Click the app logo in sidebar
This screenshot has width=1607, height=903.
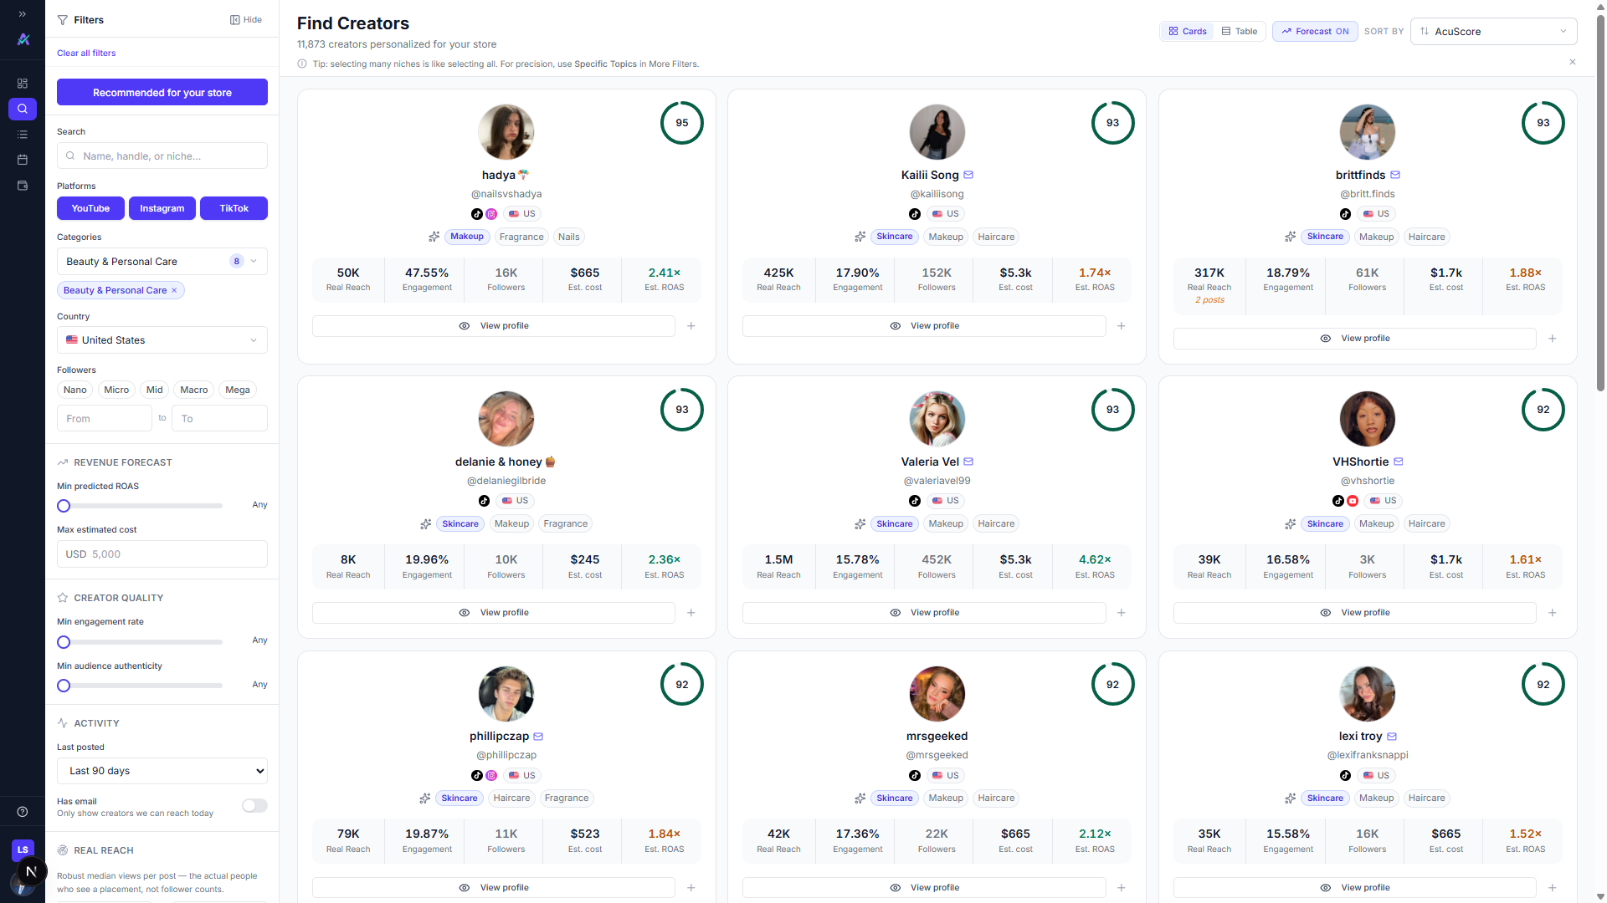coord(23,39)
